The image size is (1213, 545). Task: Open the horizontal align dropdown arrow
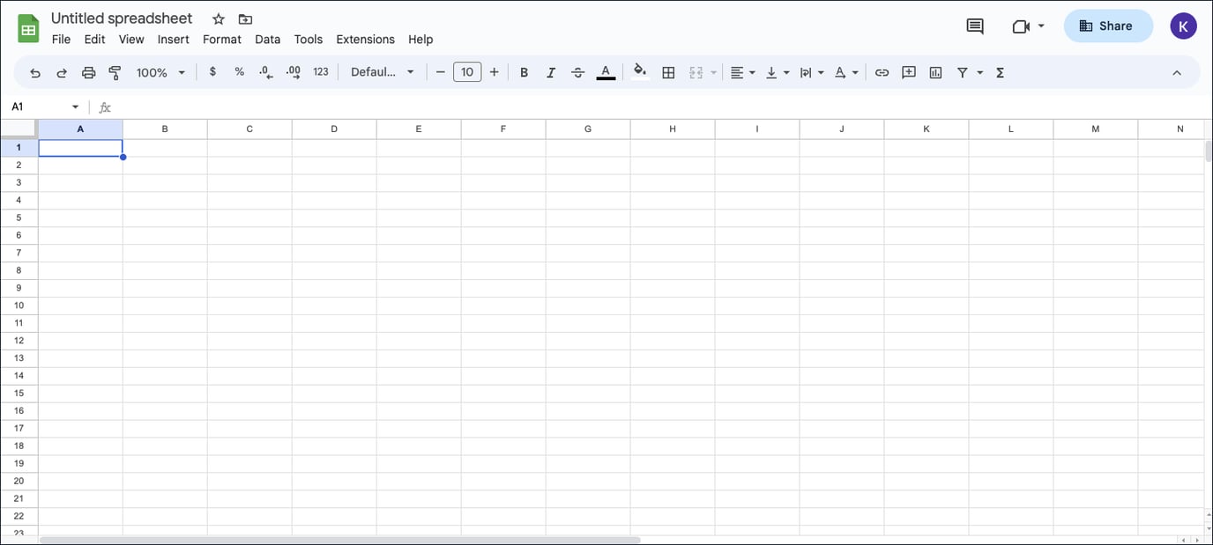[752, 72]
